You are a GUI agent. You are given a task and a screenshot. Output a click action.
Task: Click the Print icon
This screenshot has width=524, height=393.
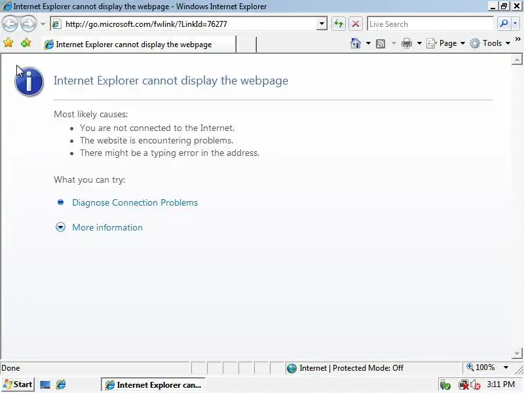[406, 43]
